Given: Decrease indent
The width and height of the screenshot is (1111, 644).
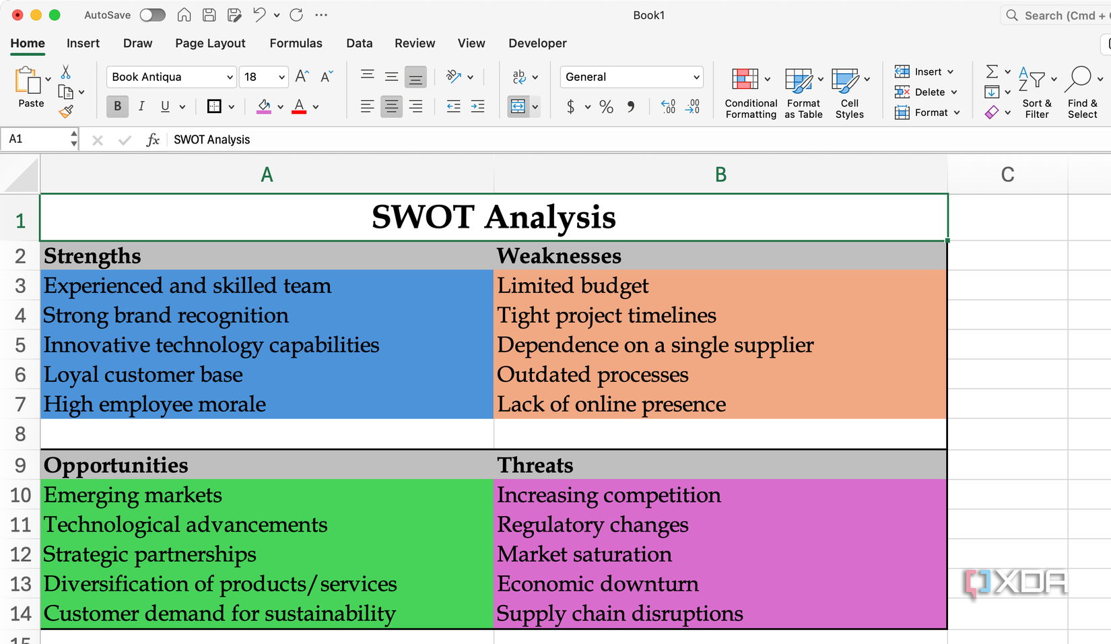Looking at the screenshot, I should coord(453,106).
